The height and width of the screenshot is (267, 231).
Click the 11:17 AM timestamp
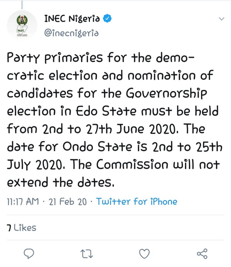tap(23, 202)
